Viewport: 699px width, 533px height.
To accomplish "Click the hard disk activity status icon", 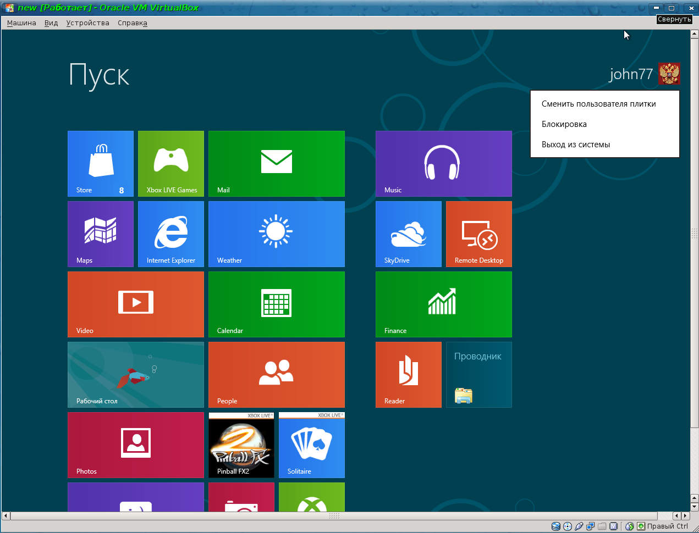I will coord(556,526).
